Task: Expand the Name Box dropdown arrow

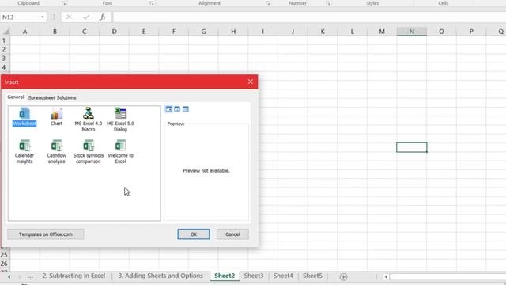Action: [x=42, y=17]
